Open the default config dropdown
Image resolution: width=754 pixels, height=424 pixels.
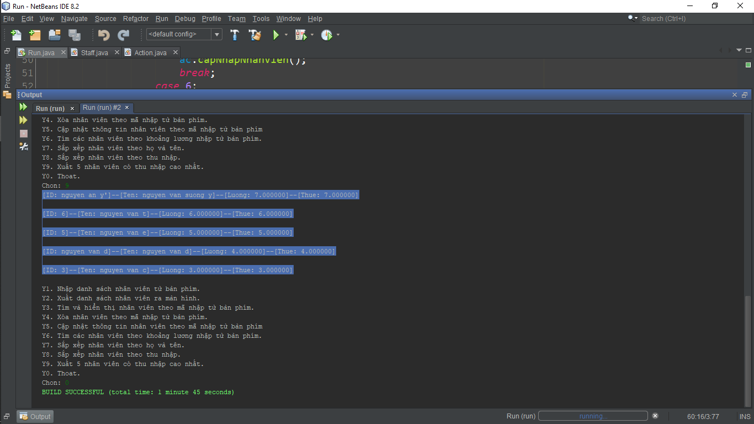[217, 35]
